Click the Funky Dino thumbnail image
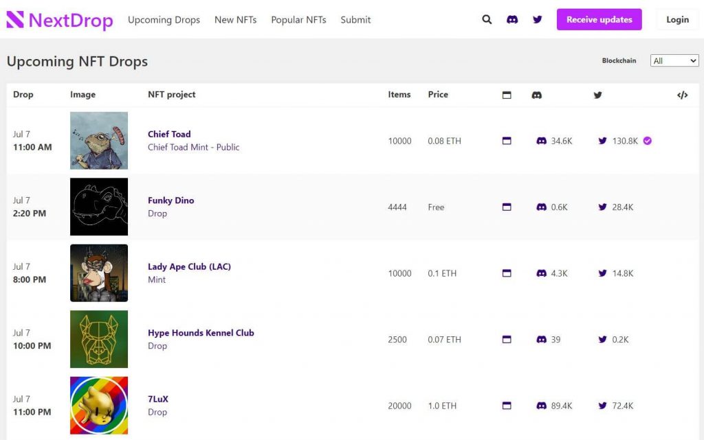The image size is (704, 440). click(99, 207)
